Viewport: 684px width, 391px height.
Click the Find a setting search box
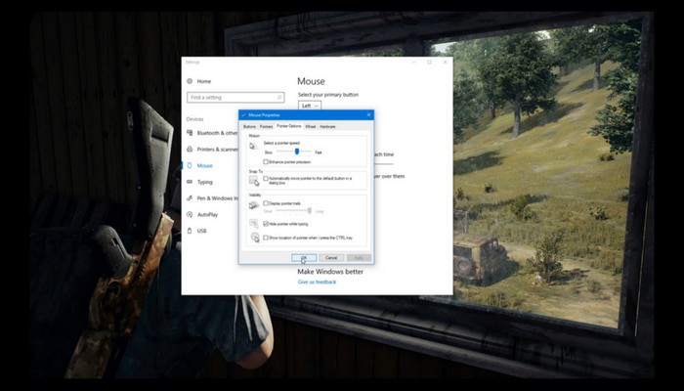[x=235, y=98]
